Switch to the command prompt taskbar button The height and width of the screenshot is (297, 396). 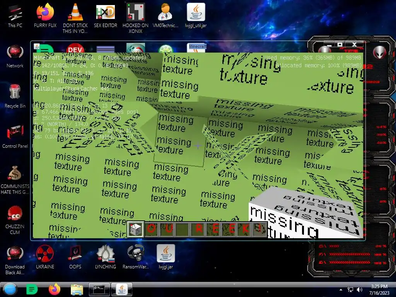pos(99,289)
